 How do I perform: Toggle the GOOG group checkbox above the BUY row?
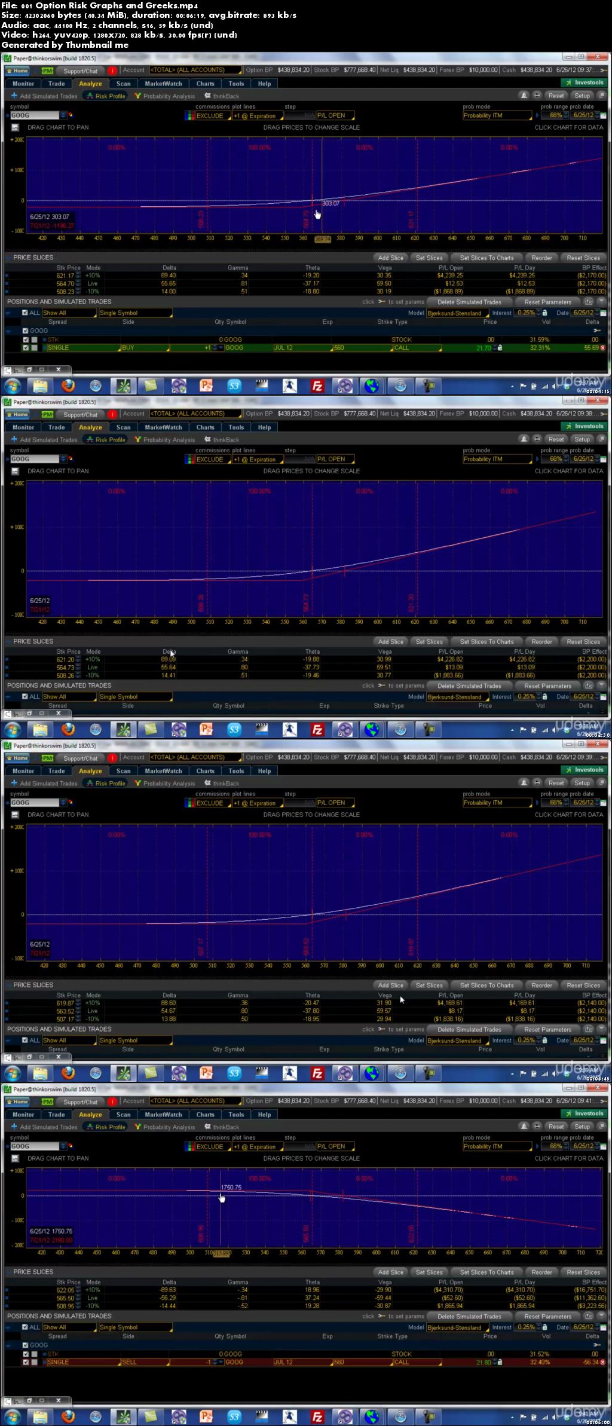[26, 331]
